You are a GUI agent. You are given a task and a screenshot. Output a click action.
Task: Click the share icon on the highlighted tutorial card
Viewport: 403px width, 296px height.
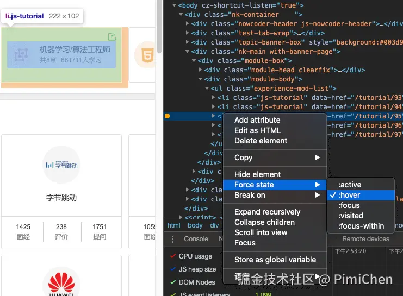pyautogui.click(x=112, y=37)
